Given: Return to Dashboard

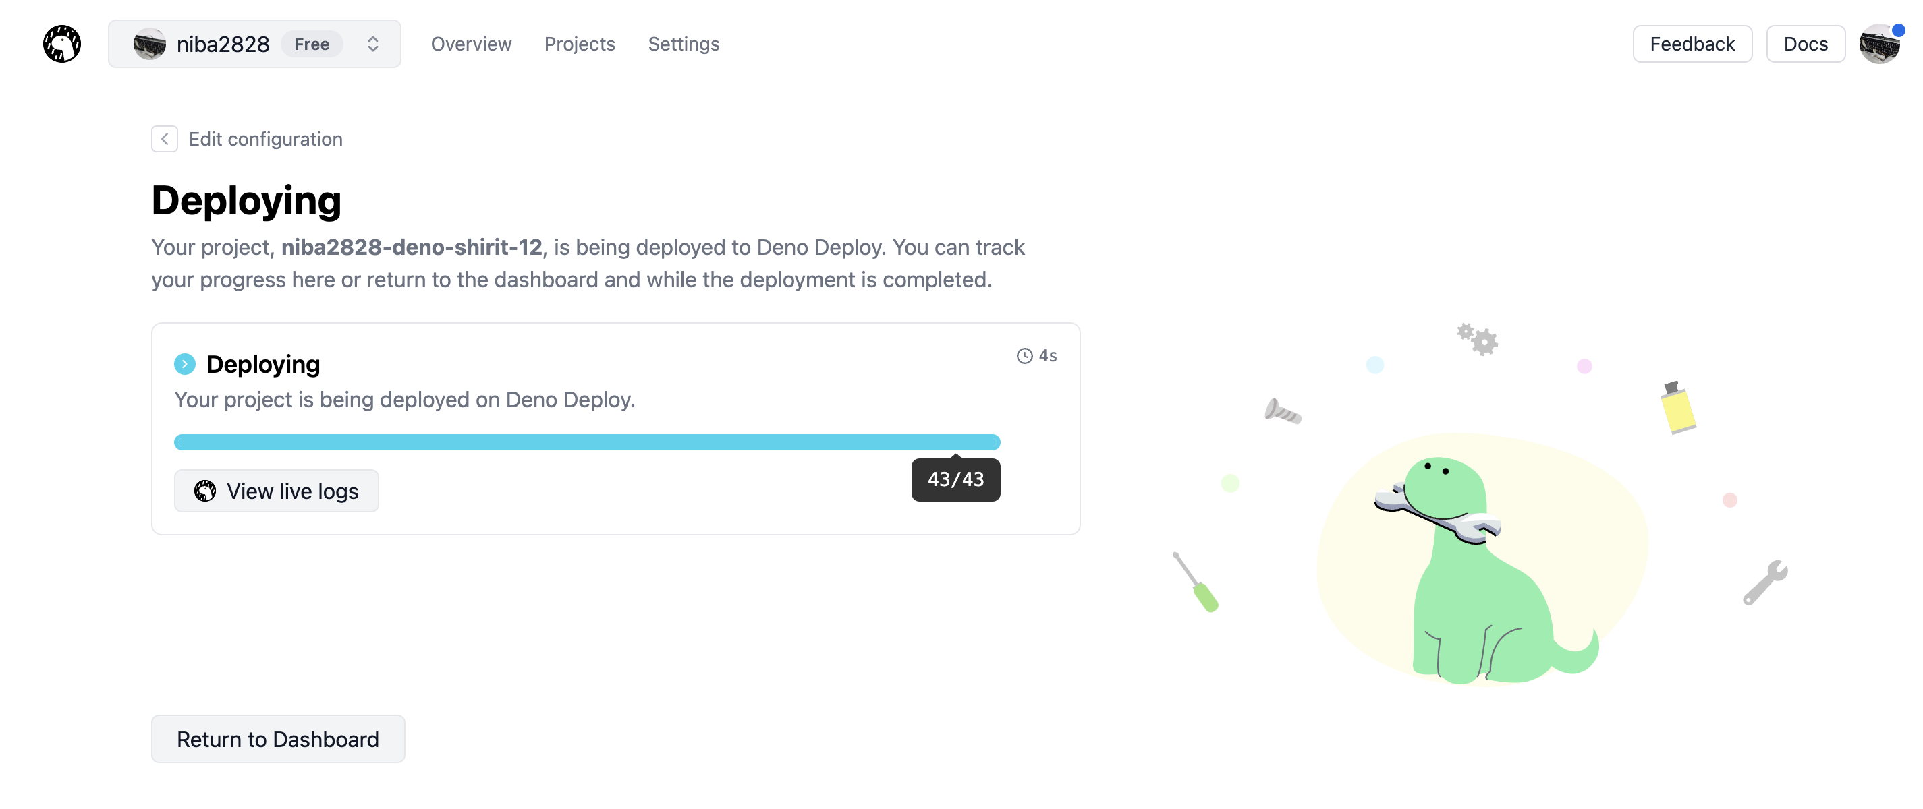Looking at the screenshot, I should [x=278, y=739].
